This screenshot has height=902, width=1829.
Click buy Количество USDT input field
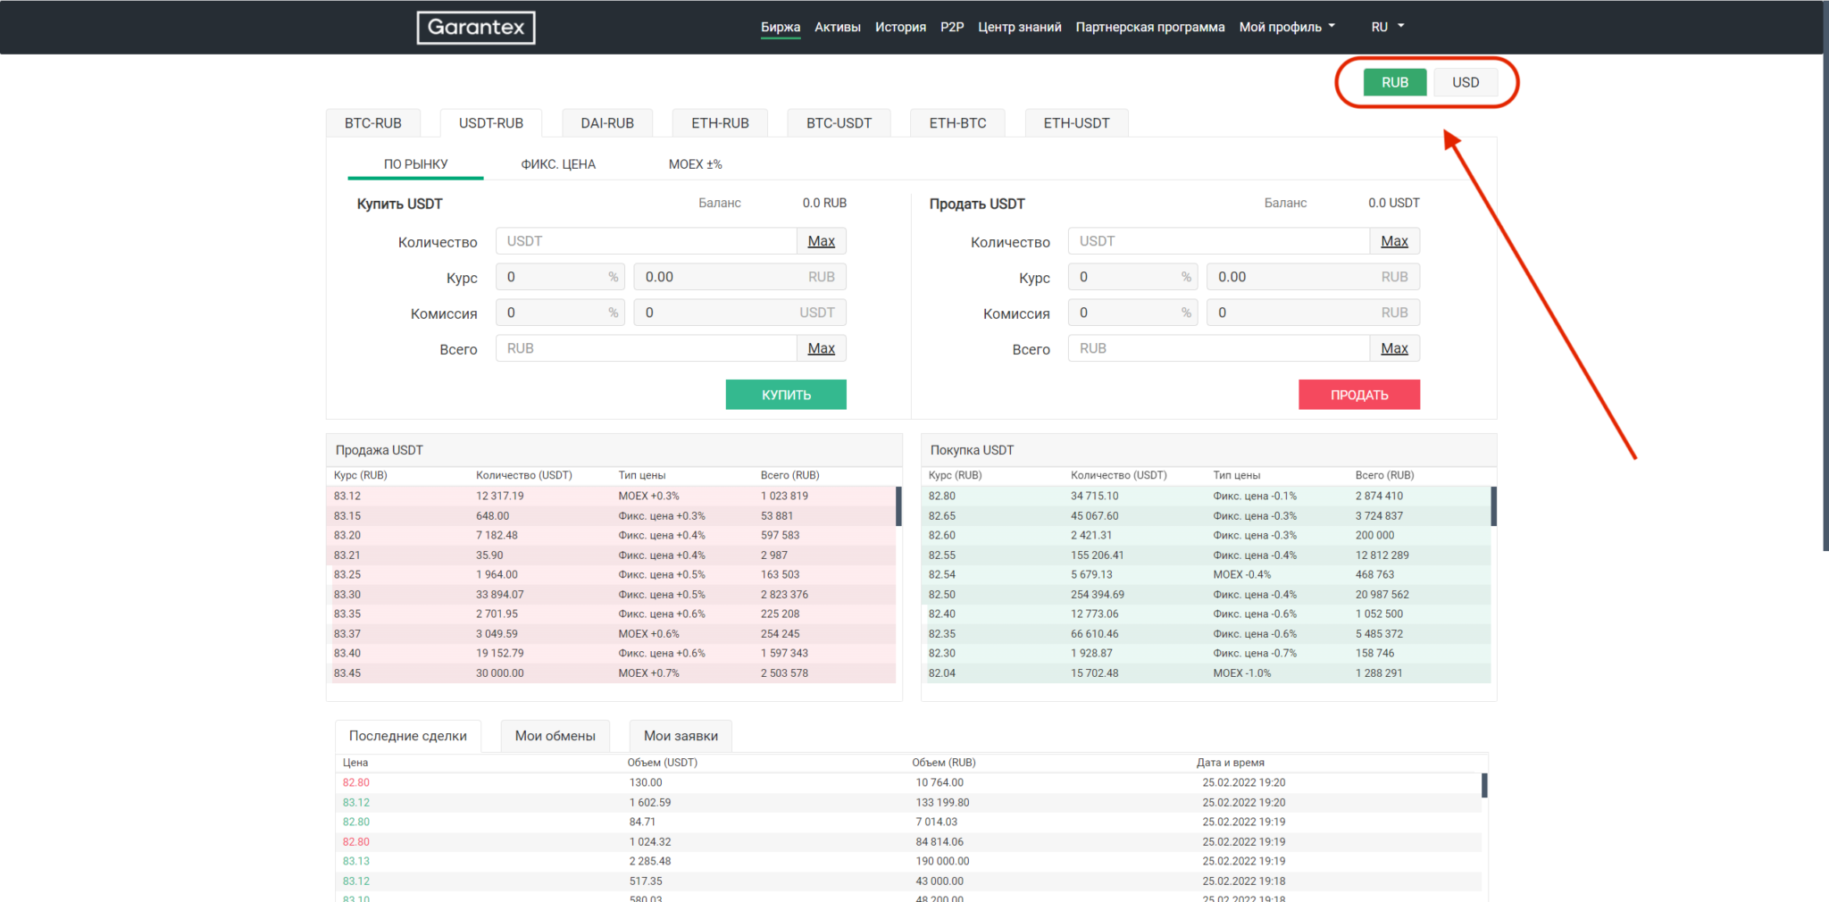[646, 241]
